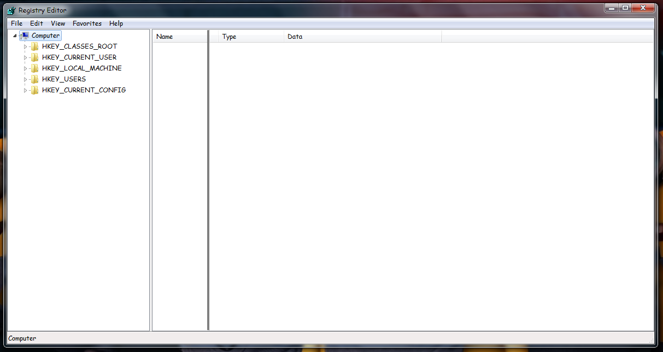Open the File menu
Screen dimensions: 663x352
point(16,24)
